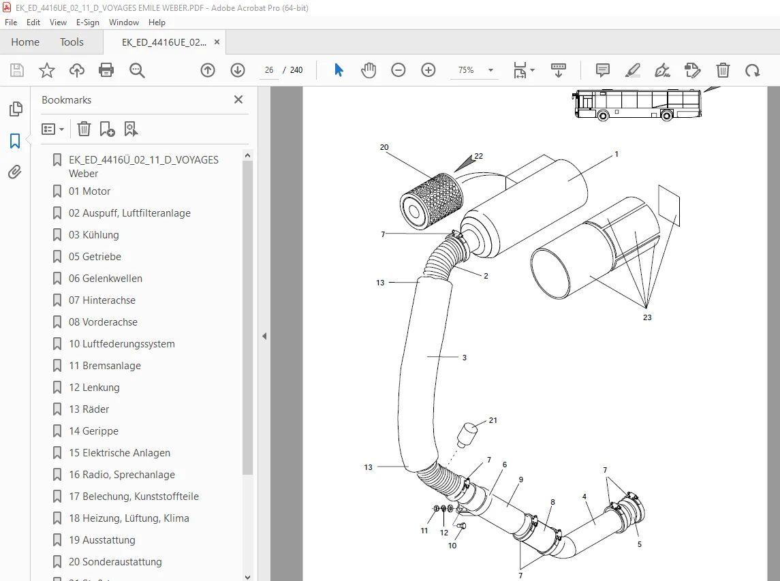Jump to bookmark 16 Radio, Sprechanlage
The image size is (780, 581).
[x=122, y=475]
